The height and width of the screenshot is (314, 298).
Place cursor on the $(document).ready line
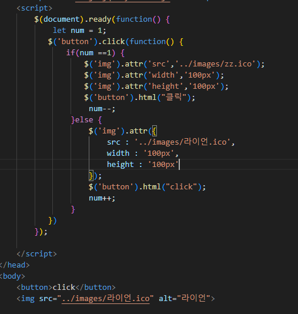[x=102, y=19]
